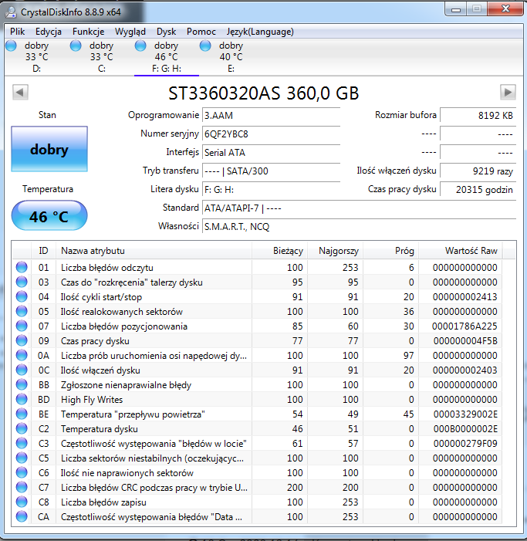Click the power-on count 9219 razy

point(478,171)
